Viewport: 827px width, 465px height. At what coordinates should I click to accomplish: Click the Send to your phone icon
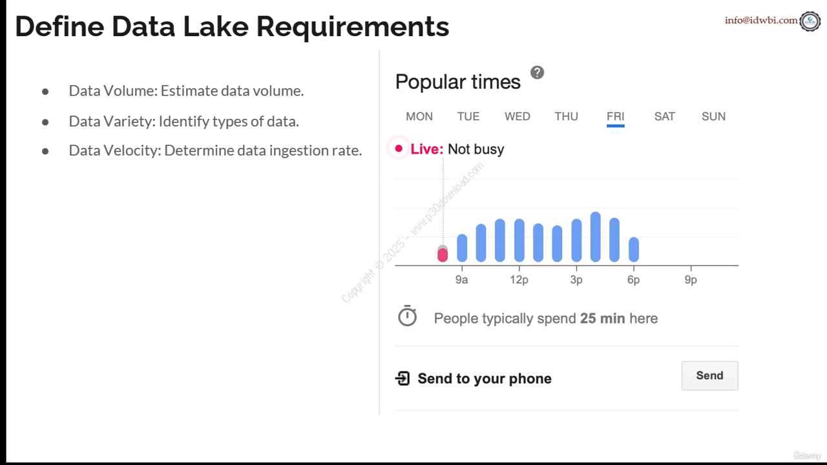(403, 378)
